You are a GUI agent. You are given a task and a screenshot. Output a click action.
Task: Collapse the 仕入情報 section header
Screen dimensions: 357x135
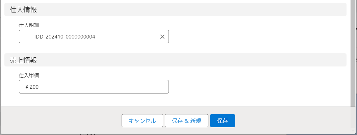(24, 10)
